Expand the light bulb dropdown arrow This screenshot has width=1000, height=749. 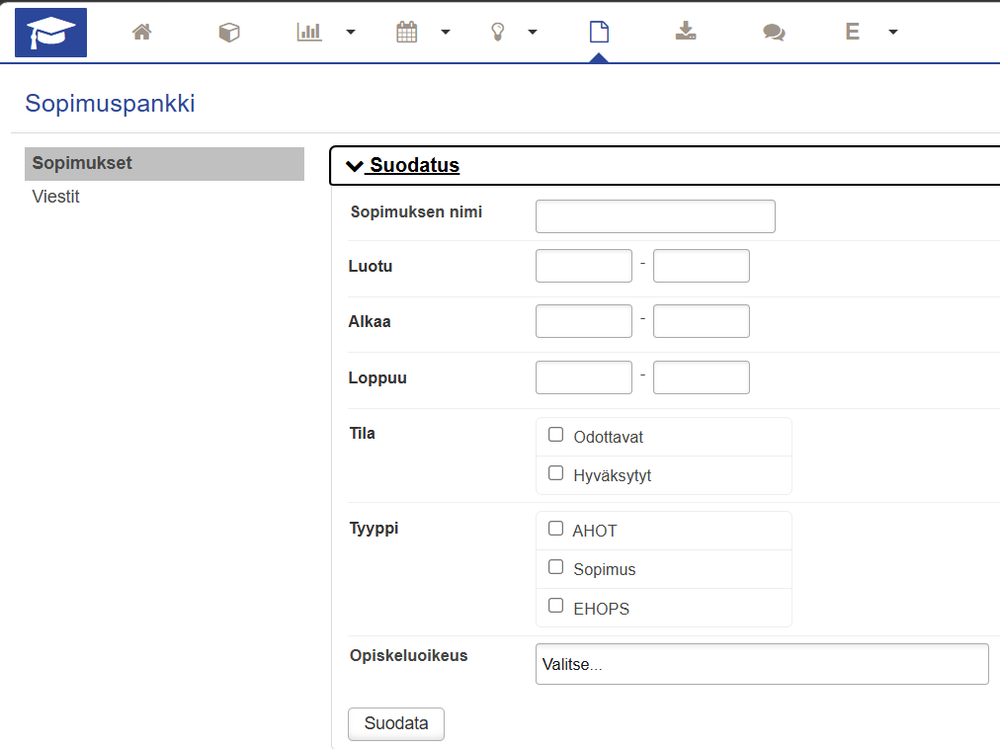point(533,32)
